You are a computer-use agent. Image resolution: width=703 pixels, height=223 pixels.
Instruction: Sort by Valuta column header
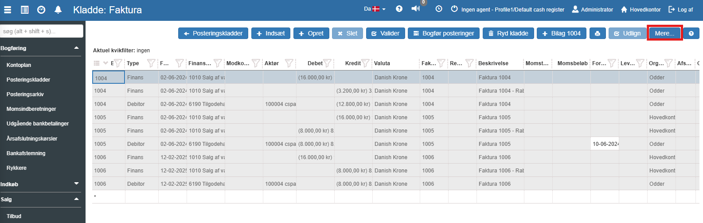382,63
